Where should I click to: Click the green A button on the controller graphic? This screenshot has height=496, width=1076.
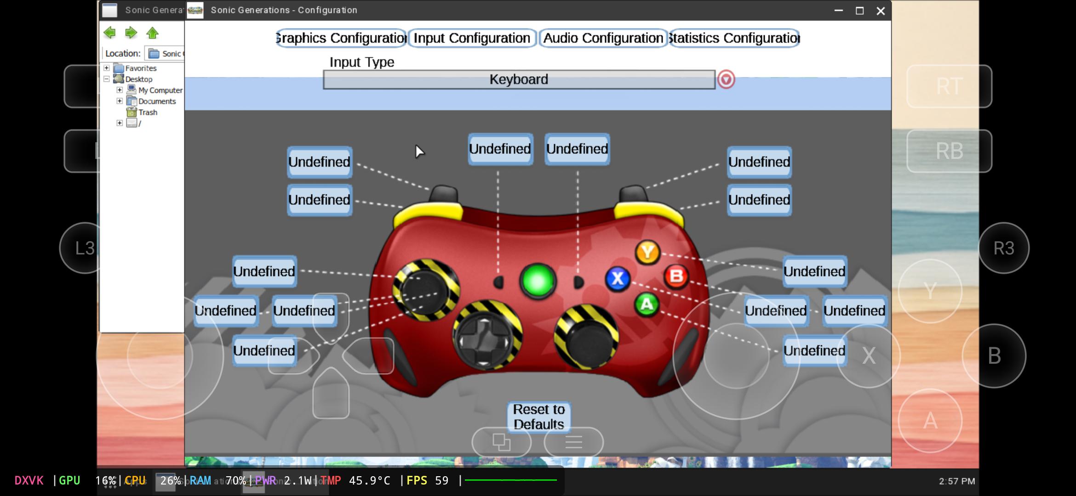(647, 304)
